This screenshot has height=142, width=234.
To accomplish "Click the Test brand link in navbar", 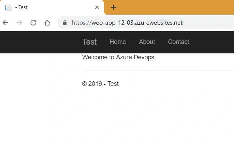I will click(x=89, y=42).
